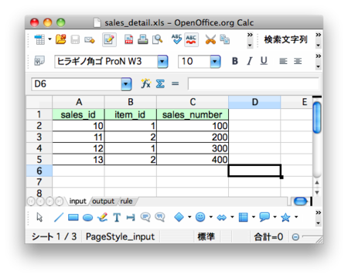
Task: Click the horizontal scrollbar thumb
Action: tap(300, 202)
